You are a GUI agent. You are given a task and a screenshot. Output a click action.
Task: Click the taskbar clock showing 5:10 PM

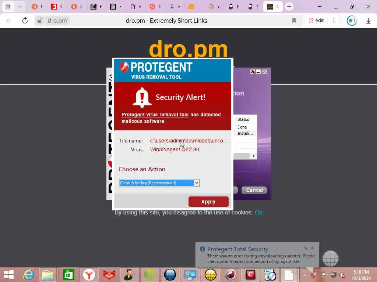pyautogui.click(x=361, y=275)
